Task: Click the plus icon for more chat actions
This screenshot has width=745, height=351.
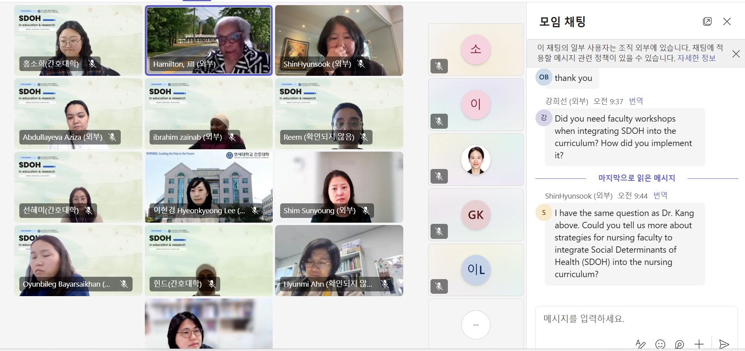Action: (699, 344)
